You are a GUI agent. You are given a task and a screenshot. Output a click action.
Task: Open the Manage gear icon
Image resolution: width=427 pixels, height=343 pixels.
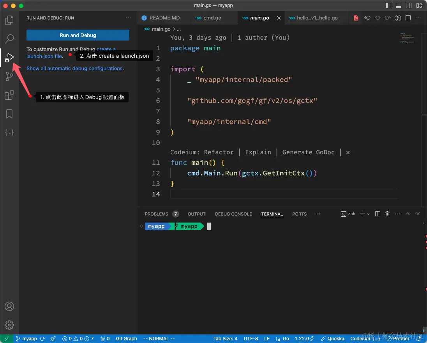pos(9,325)
